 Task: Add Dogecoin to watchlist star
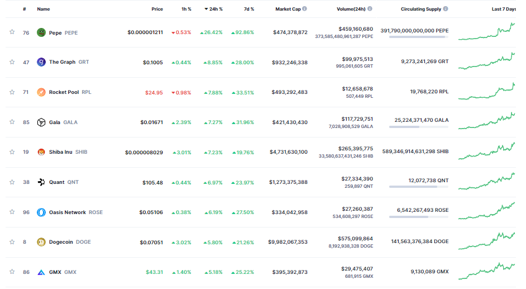coord(12,241)
